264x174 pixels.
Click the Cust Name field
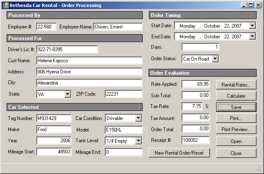[x=90, y=61]
